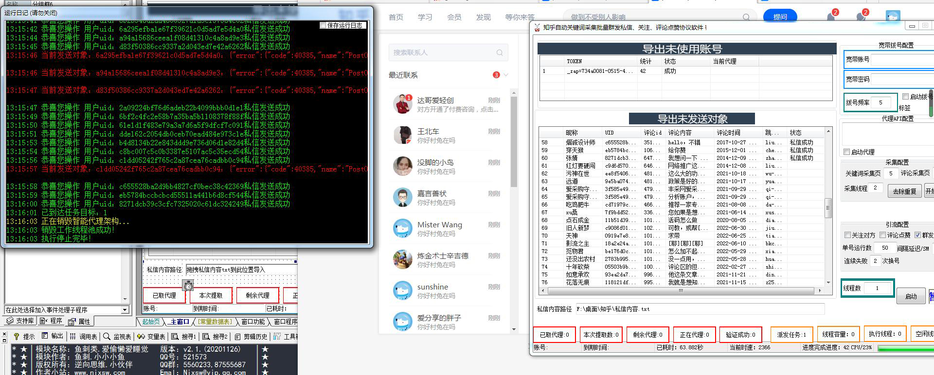The height and width of the screenshot is (375, 934).
Task: Click the 私信内容路径 path field
Action: coord(700,309)
